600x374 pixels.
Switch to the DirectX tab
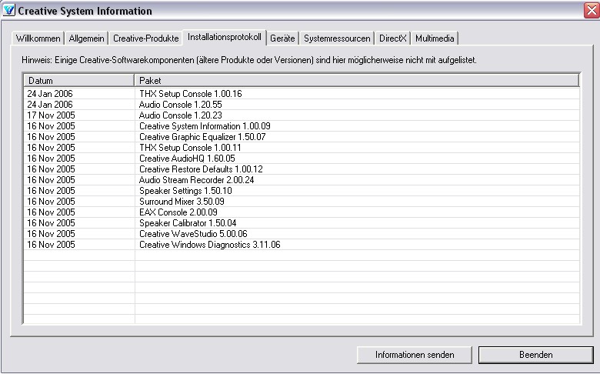pos(392,38)
